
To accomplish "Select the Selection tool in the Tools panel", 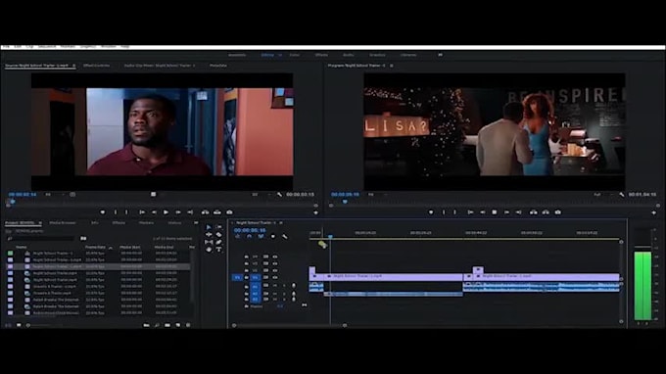I will (x=209, y=227).
